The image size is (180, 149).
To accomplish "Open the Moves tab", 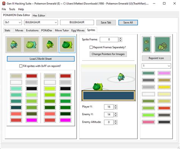I will 19,30.
